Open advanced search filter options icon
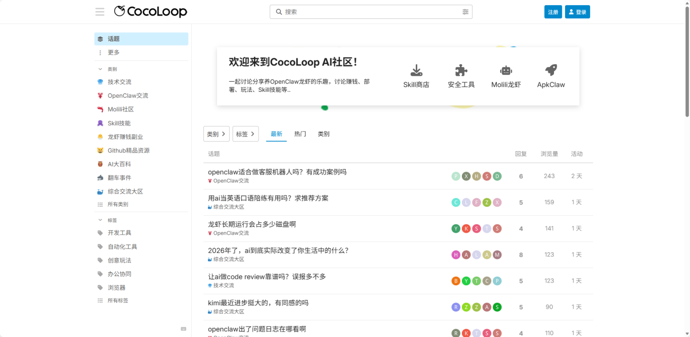The height and width of the screenshot is (337, 690). pyautogui.click(x=466, y=12)
